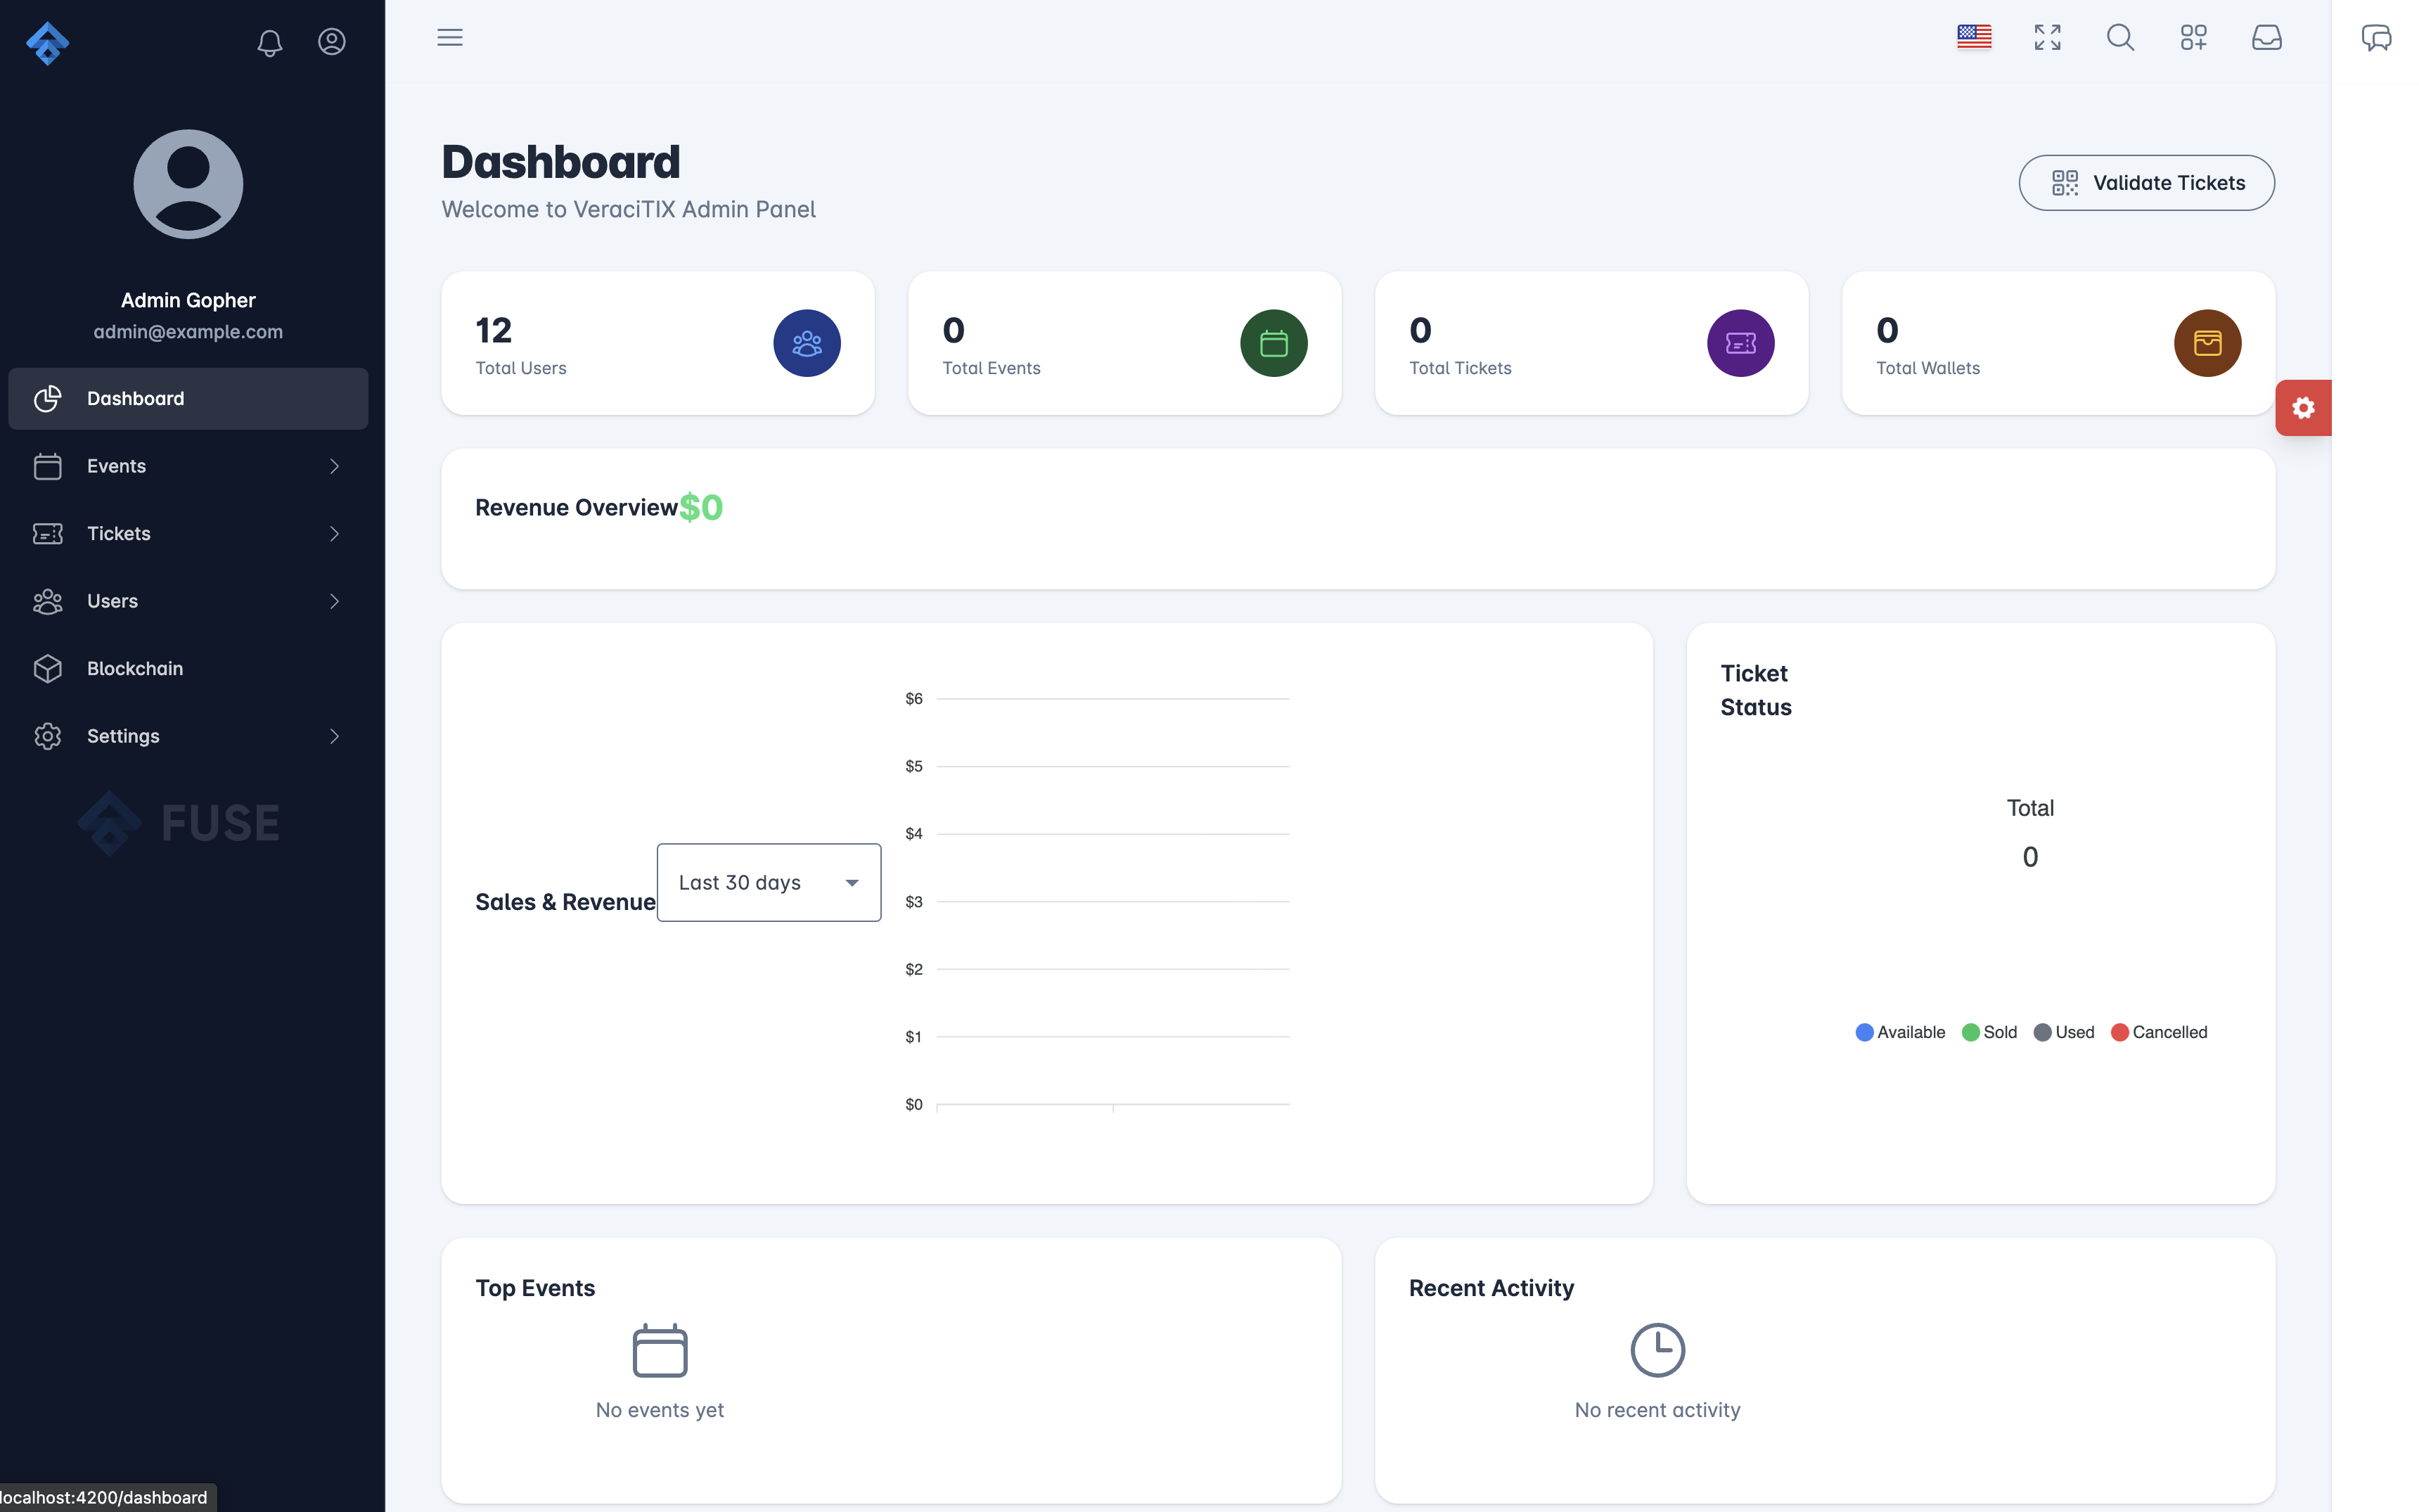Expand Settings sidebar chevron
Viewport: 2419px width, 1512px height.
(x=335, y=736)
